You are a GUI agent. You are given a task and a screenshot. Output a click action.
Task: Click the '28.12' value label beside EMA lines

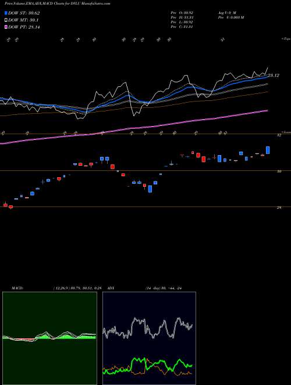[x=274, y=76]
